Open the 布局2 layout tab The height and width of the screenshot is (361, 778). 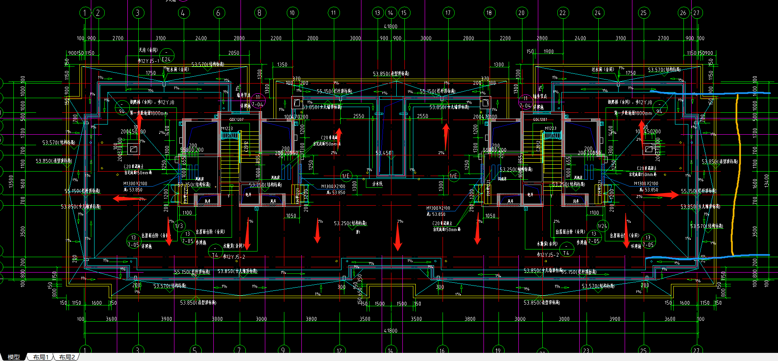tap(67, 357)
